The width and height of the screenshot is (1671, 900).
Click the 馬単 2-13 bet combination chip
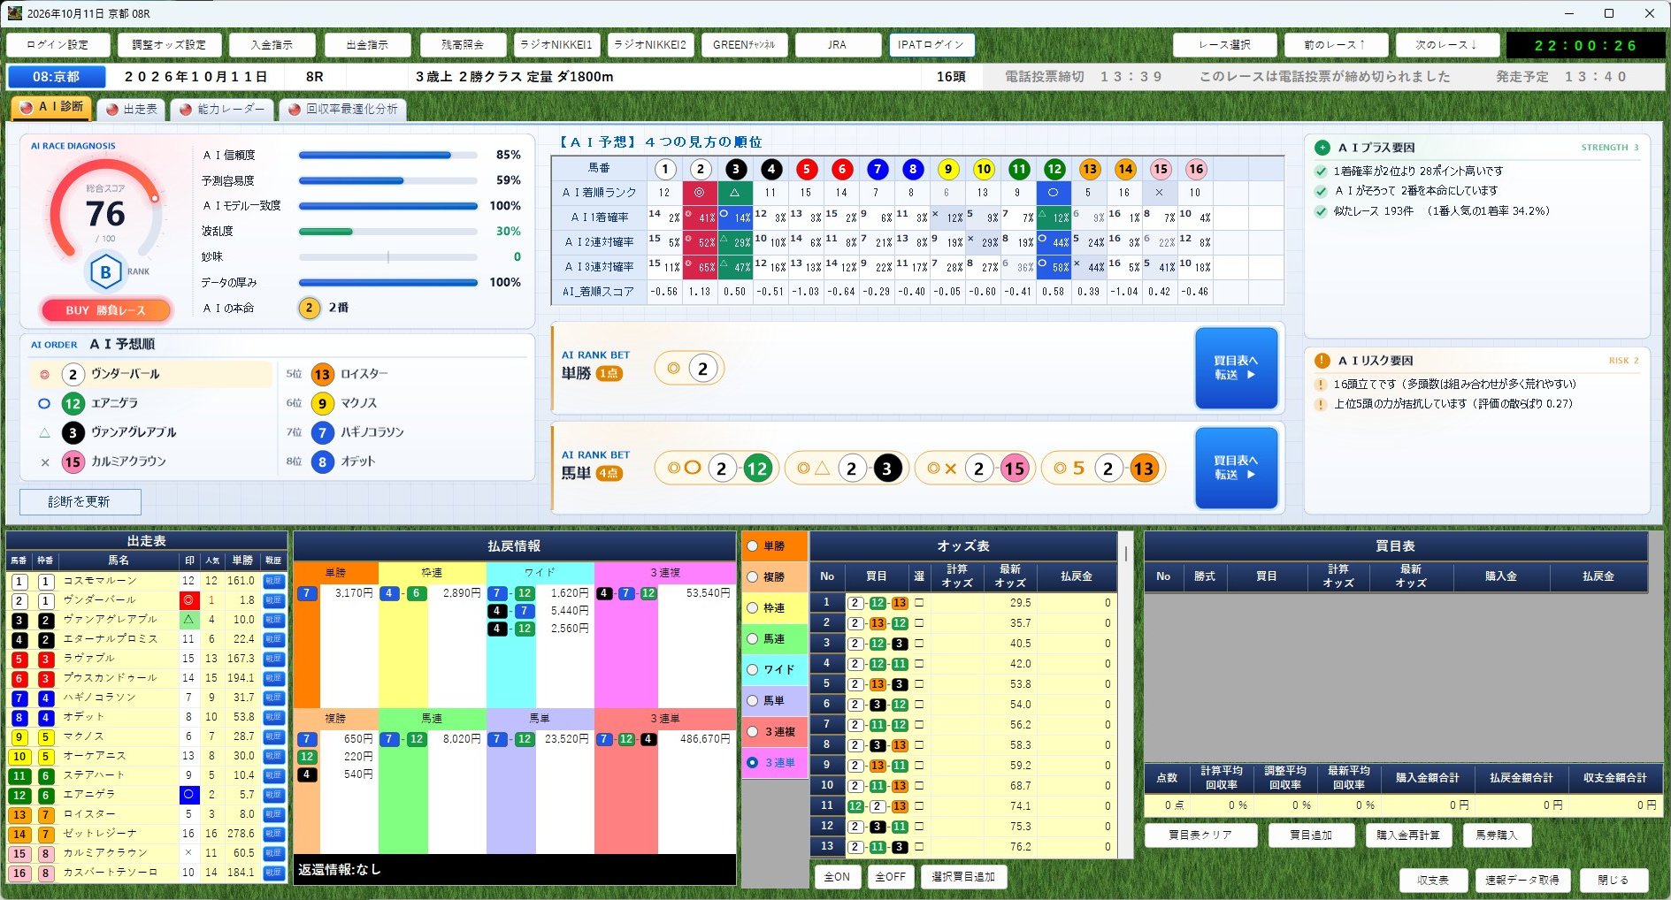pos(1104,469)
